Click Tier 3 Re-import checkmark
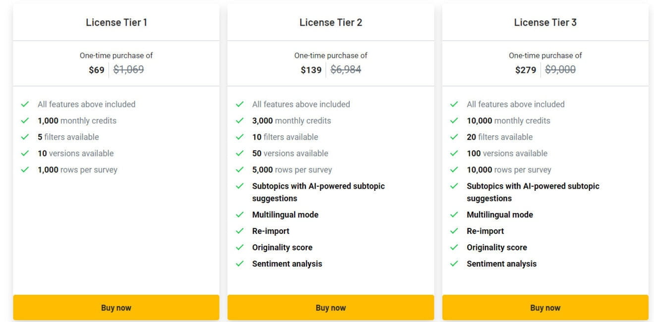The image size is (654, 322). (x=454, y=231)
